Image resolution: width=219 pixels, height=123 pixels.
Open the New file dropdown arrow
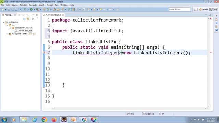coord(6,9)
